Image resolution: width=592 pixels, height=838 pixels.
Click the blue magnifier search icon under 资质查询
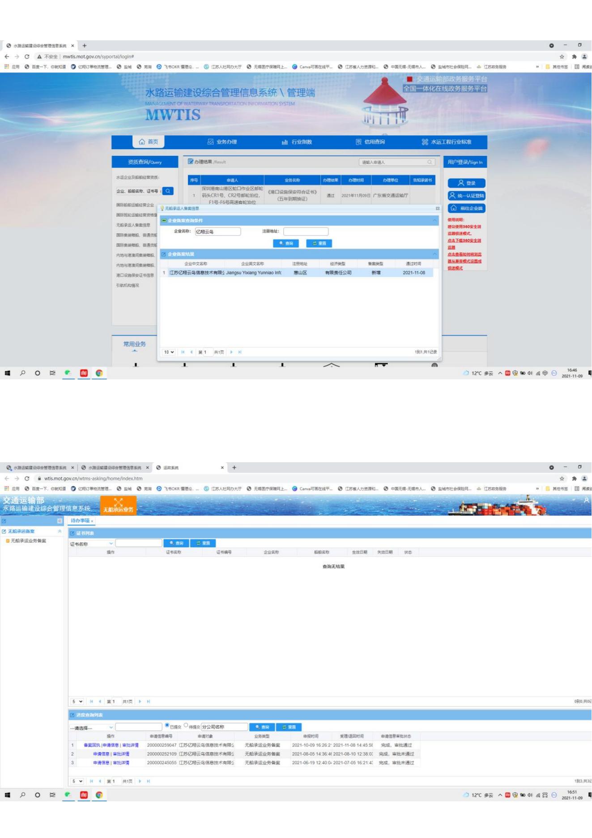(x=168, y=191)
